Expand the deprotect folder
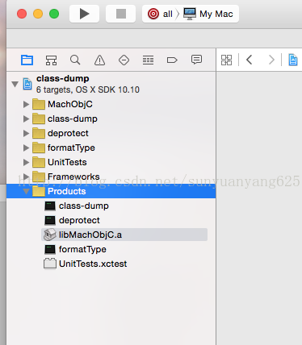 pos(26,133)
